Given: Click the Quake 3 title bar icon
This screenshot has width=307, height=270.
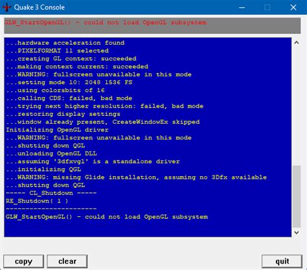Looking at the screenshot, I should [6, 7].
